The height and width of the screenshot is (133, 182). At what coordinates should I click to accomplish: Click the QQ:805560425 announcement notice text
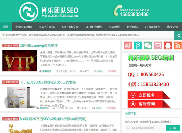73,35
